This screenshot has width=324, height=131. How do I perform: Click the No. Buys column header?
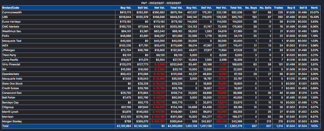point(251,8)
